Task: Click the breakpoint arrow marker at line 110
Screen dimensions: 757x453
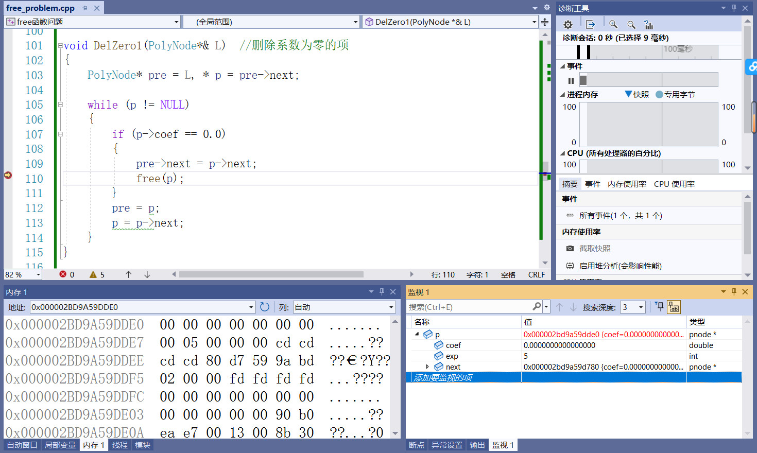Action: click(8, 175)
